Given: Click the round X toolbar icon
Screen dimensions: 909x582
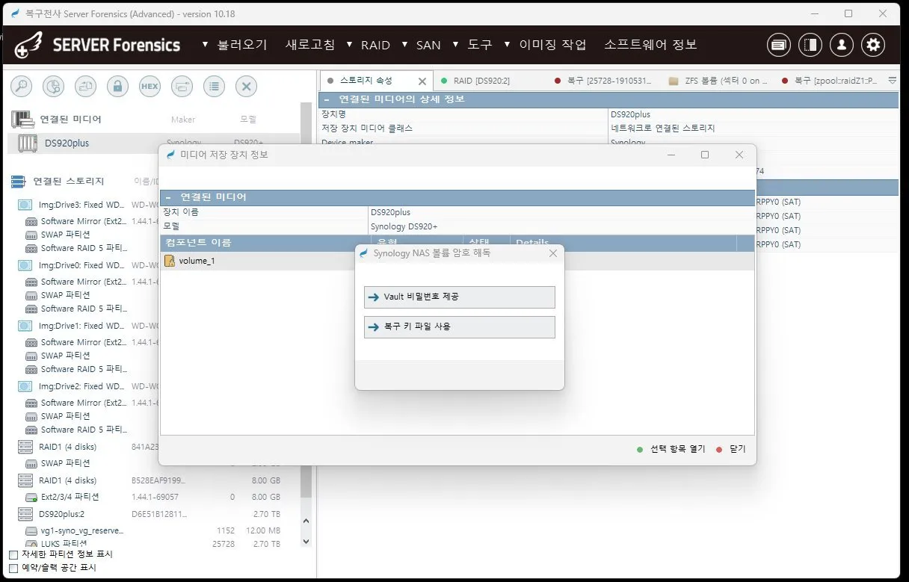Looking at the screenshot, I should (x=246, y=86).
